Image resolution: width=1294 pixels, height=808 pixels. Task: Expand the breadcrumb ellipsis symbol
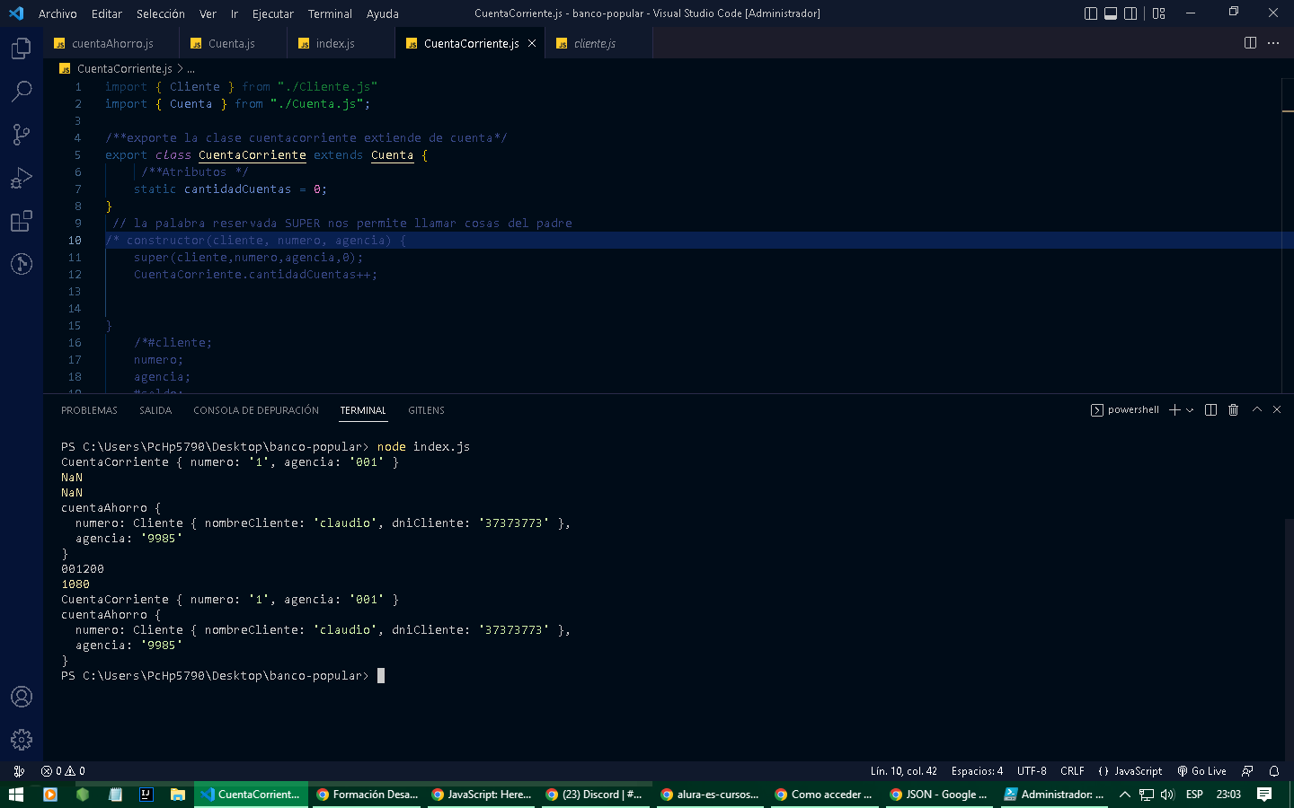pyautogui.click(x=191, y=69)
